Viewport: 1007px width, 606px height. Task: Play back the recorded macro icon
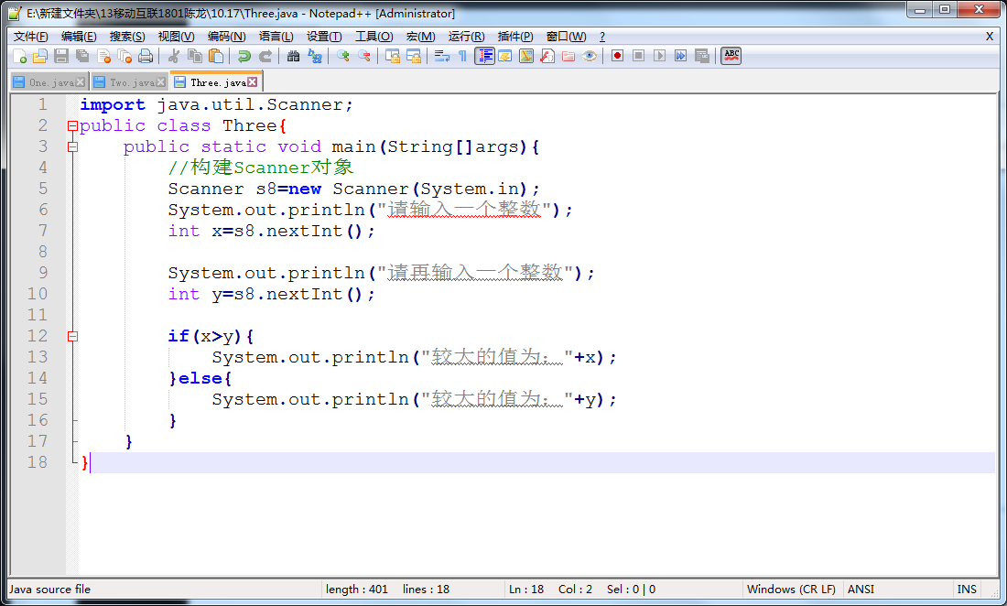coord(659,57)
